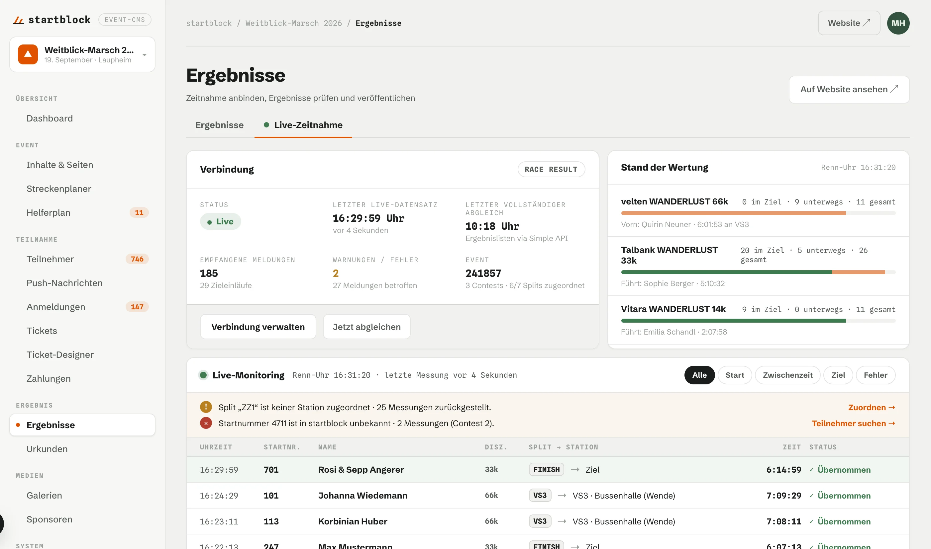Go to Streckenplaner
931x549 pixels.
[82, 189]
